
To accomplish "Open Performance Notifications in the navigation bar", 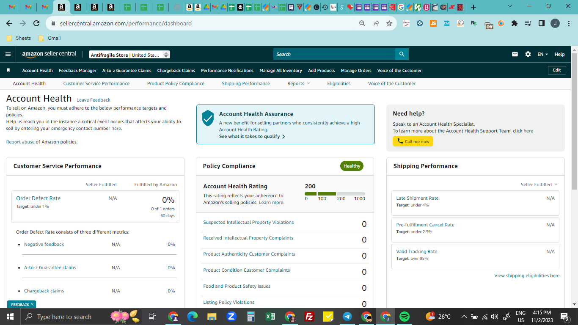I will [227, 70].
